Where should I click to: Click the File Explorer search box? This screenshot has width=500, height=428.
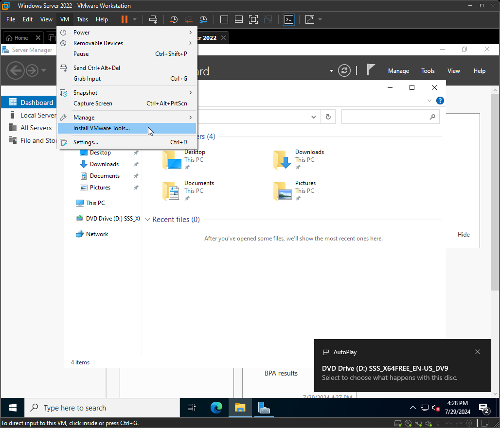coord(390,117)
